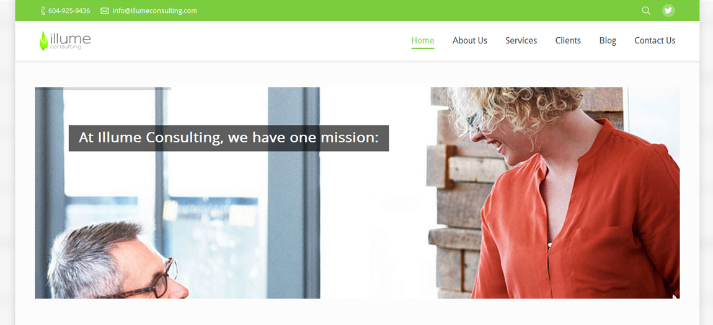
Task: Click the green underline beneath Home
Action: click(422, 48)
